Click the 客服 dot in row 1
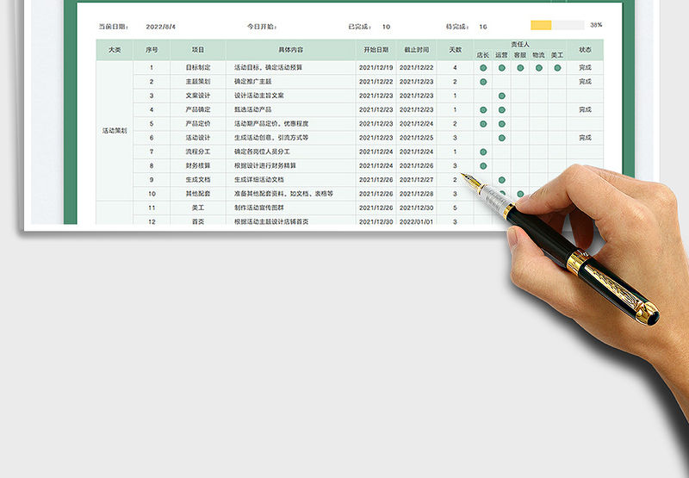The image size is (689, 478). tap(520, 67)
